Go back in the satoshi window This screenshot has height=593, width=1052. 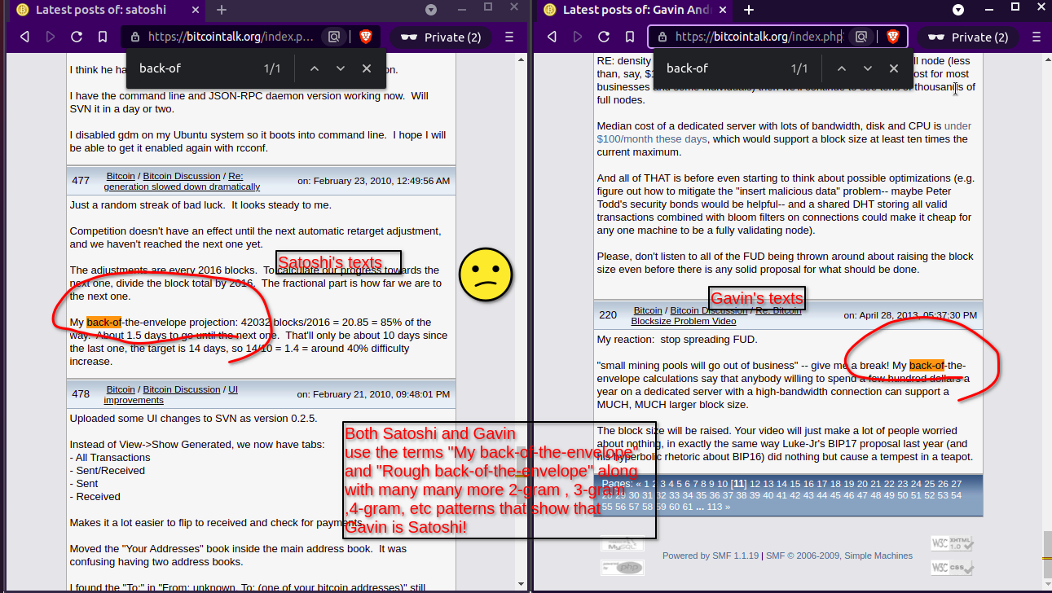(x=24, y=37)
